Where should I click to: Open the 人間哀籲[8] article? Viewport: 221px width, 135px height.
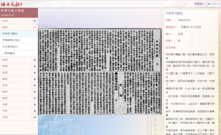[x=19, y=53]
